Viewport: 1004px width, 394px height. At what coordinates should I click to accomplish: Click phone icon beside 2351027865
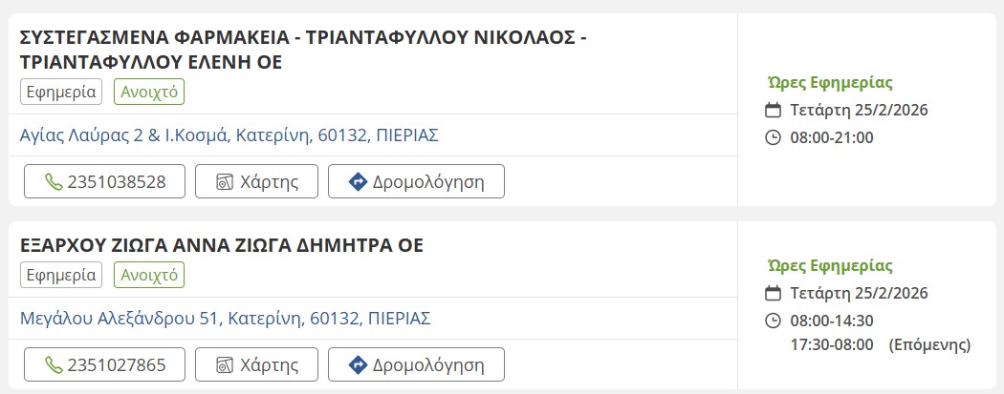tap(54, 364)
